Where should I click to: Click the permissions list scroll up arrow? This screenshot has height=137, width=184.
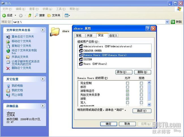pos(149,83)
